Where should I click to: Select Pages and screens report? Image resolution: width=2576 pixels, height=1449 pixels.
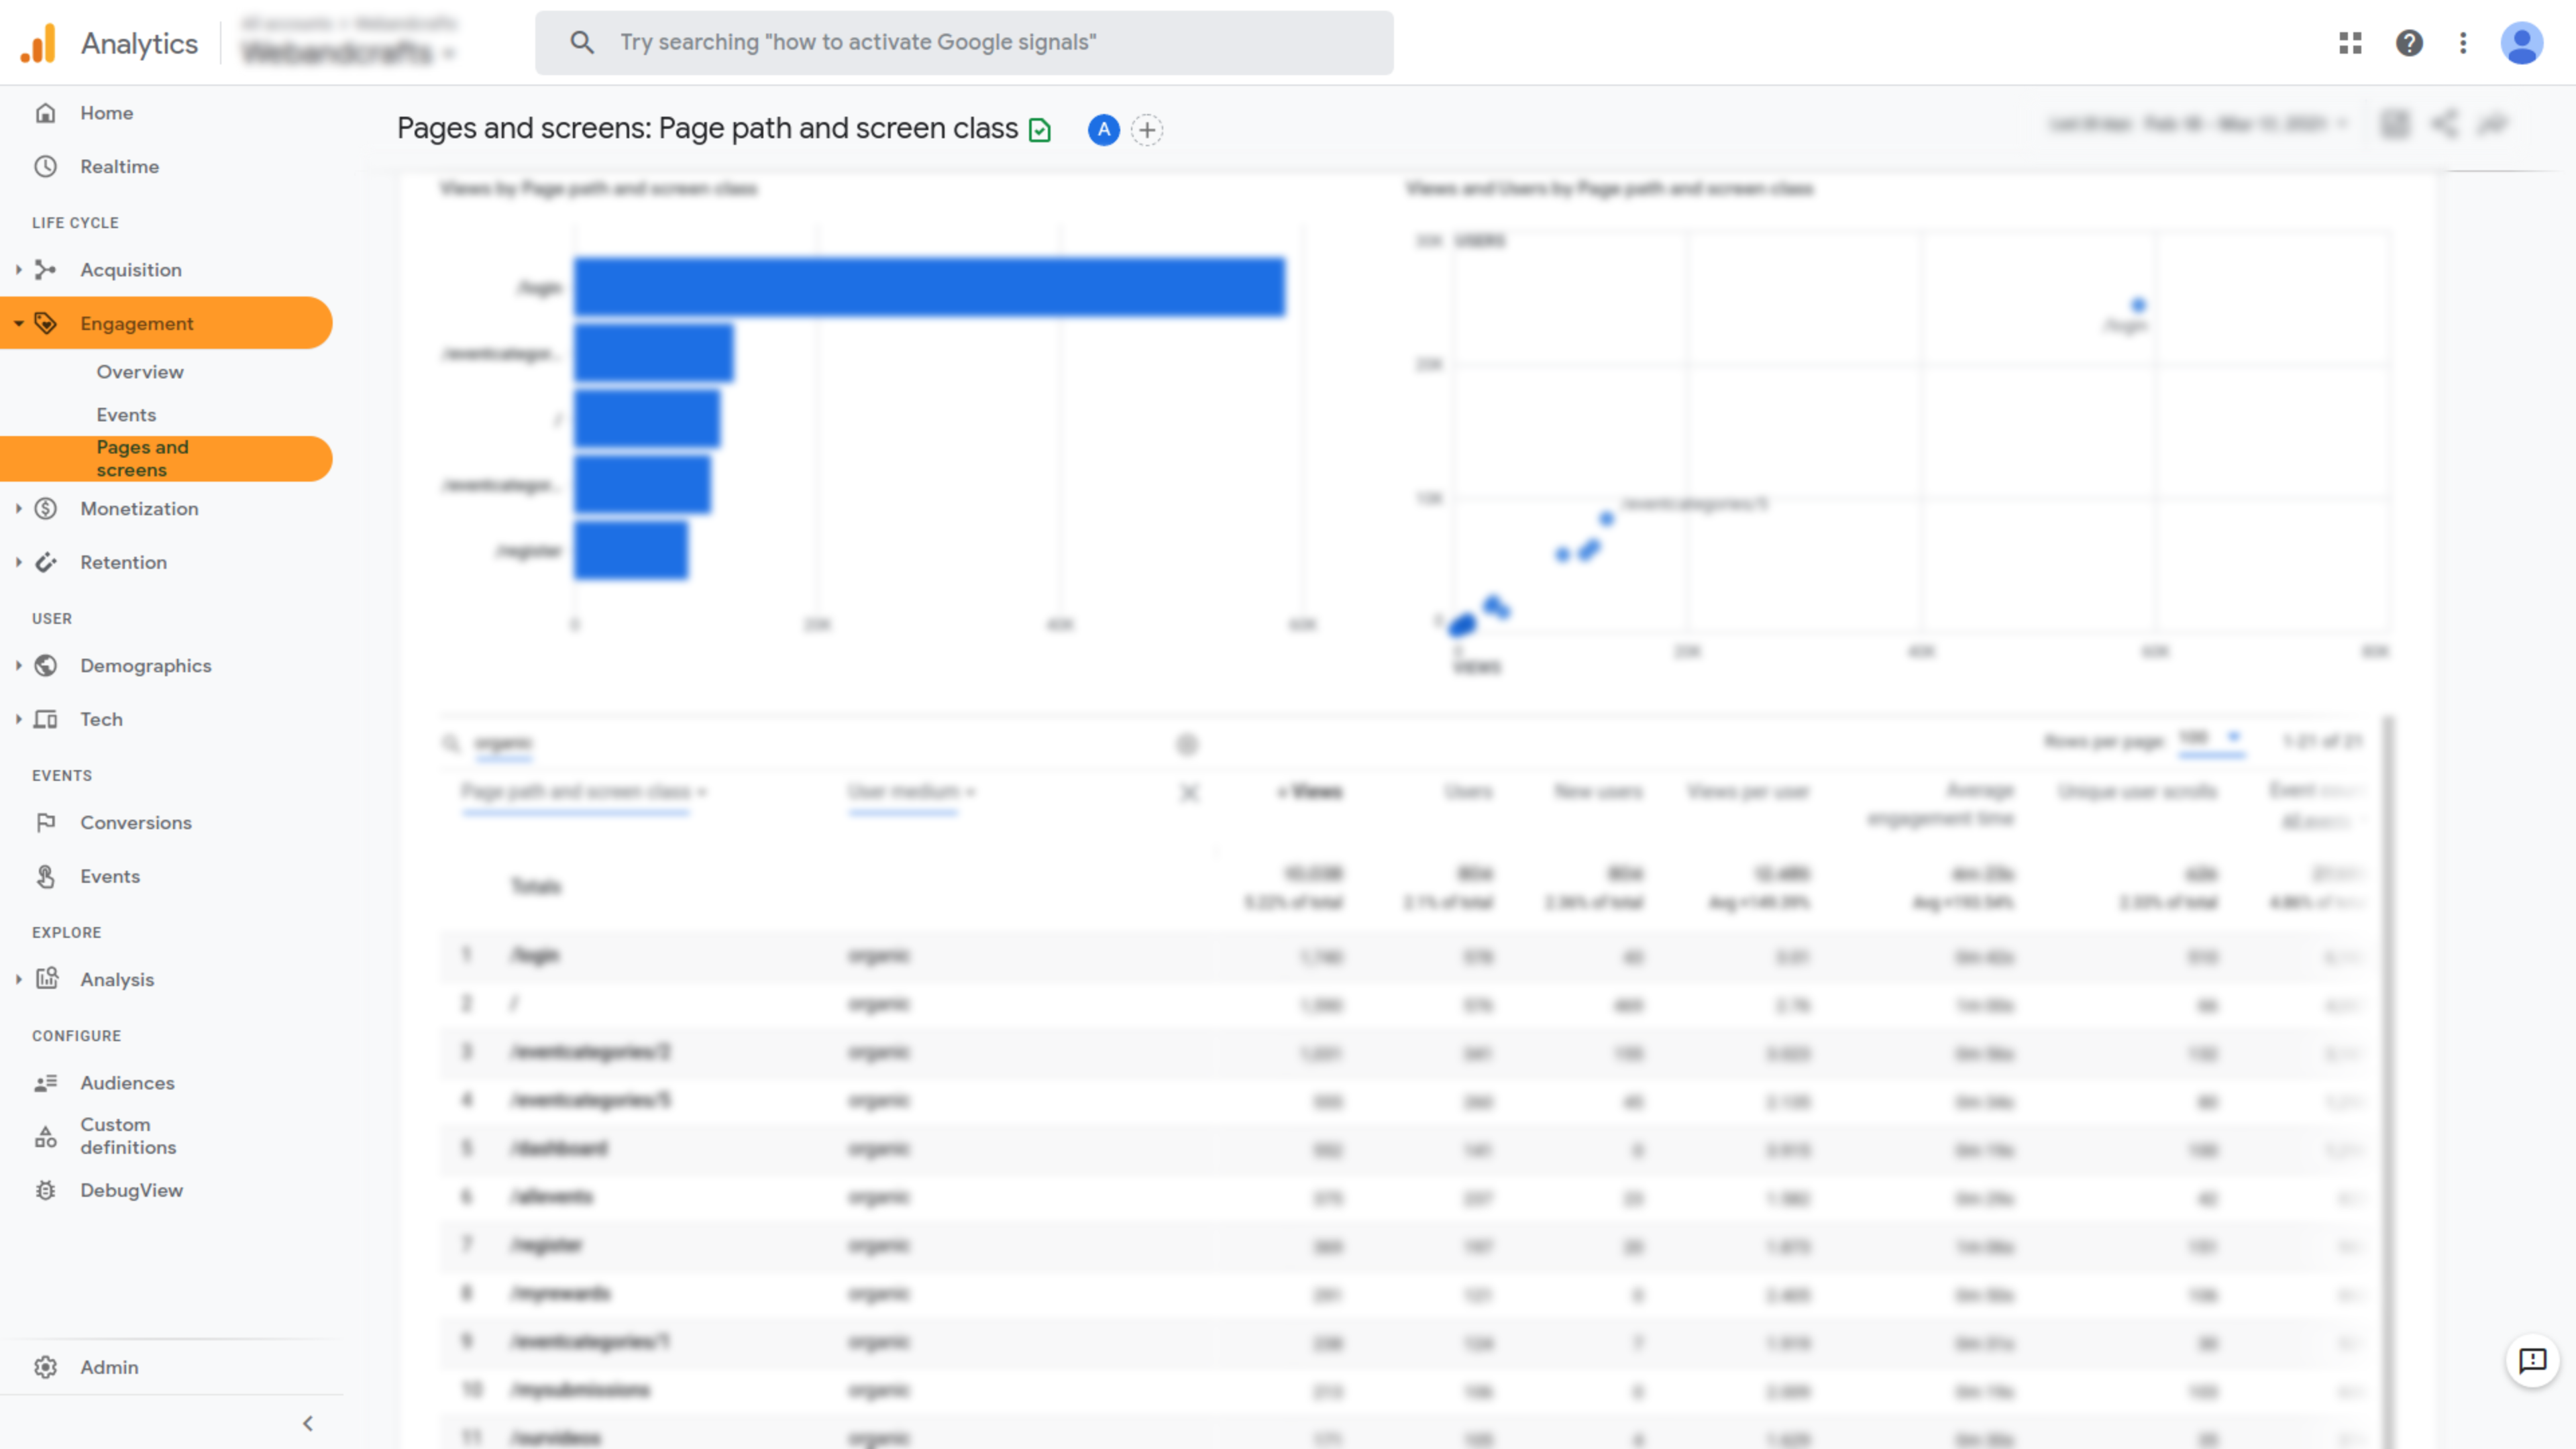[166, 458]
